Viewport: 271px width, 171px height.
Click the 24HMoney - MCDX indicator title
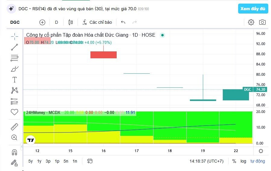click(43, 113)
